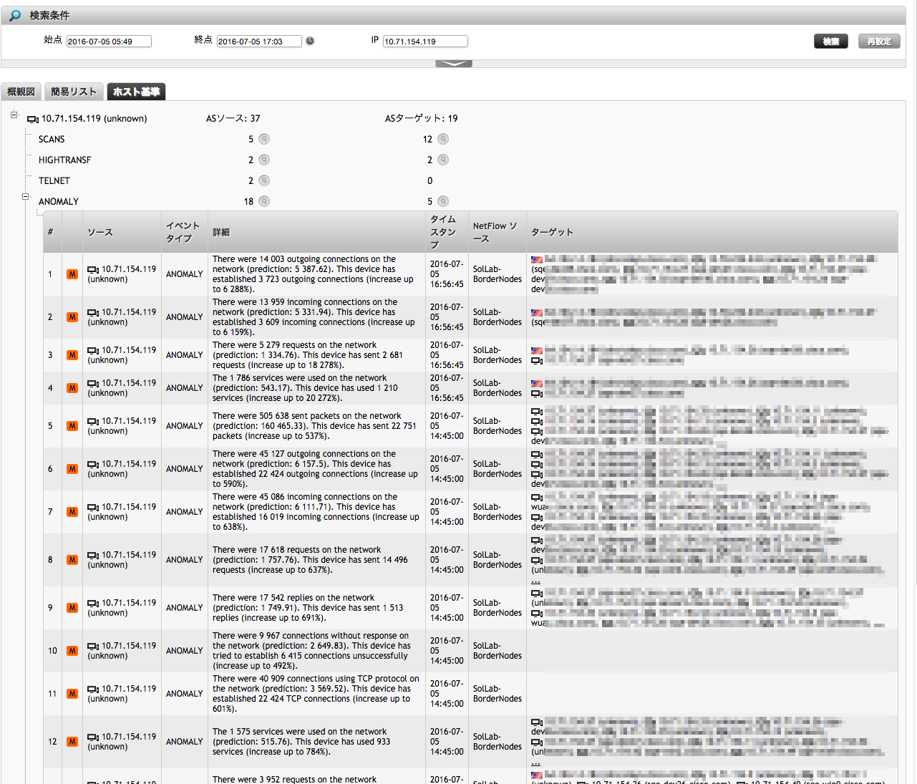The image size is (917, 784).
Task: Click the orange M icon in row 1
Action: 72,274
